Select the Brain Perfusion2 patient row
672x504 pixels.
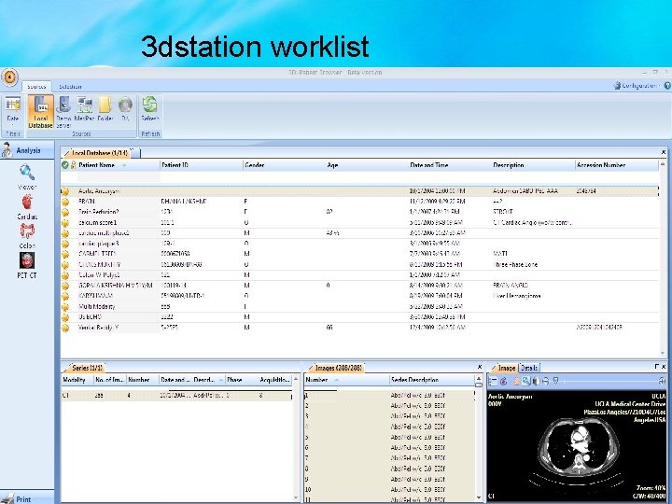click(359, 212)
